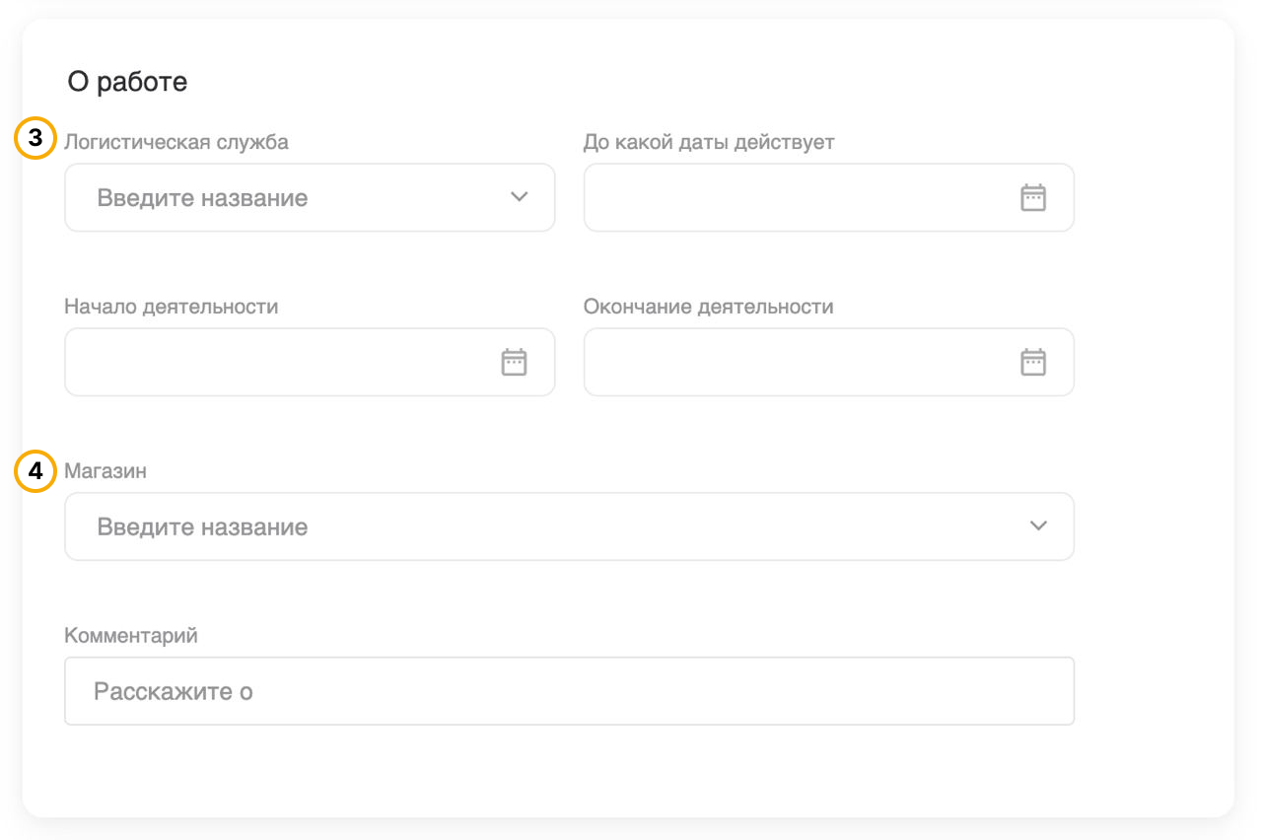Open calendar icon in Окончание деятельности field

1032,363
